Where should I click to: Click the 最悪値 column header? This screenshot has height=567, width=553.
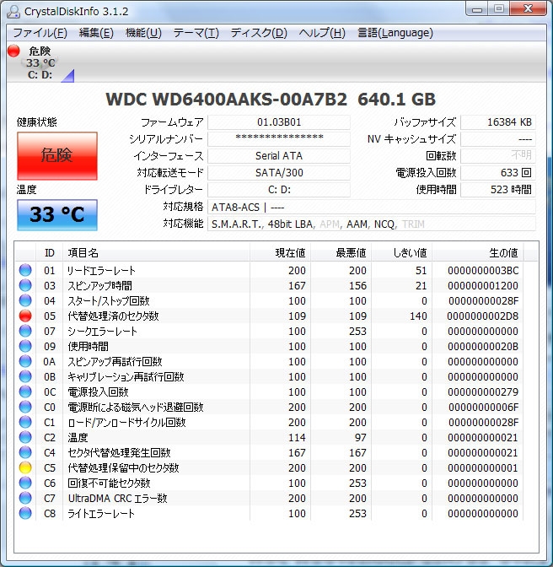(x=341, y=253)
